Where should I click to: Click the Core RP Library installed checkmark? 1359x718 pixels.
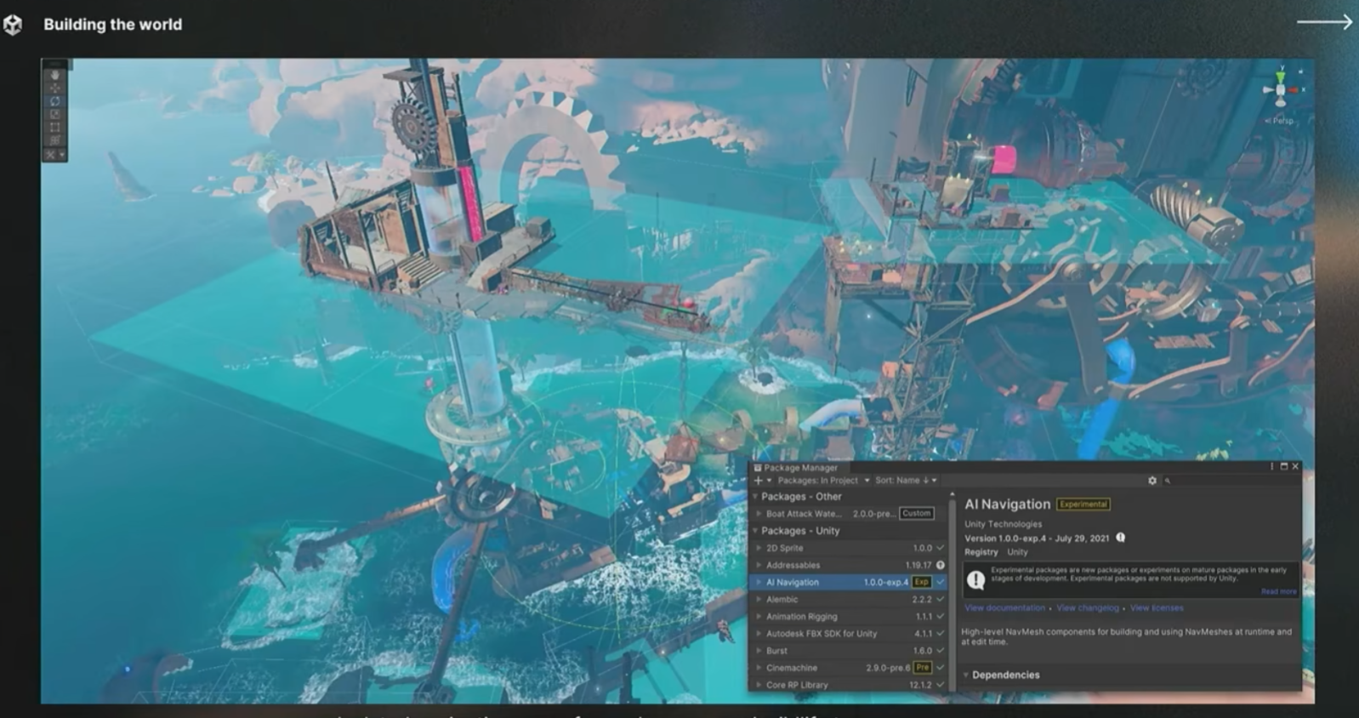(x=940, y=685)
